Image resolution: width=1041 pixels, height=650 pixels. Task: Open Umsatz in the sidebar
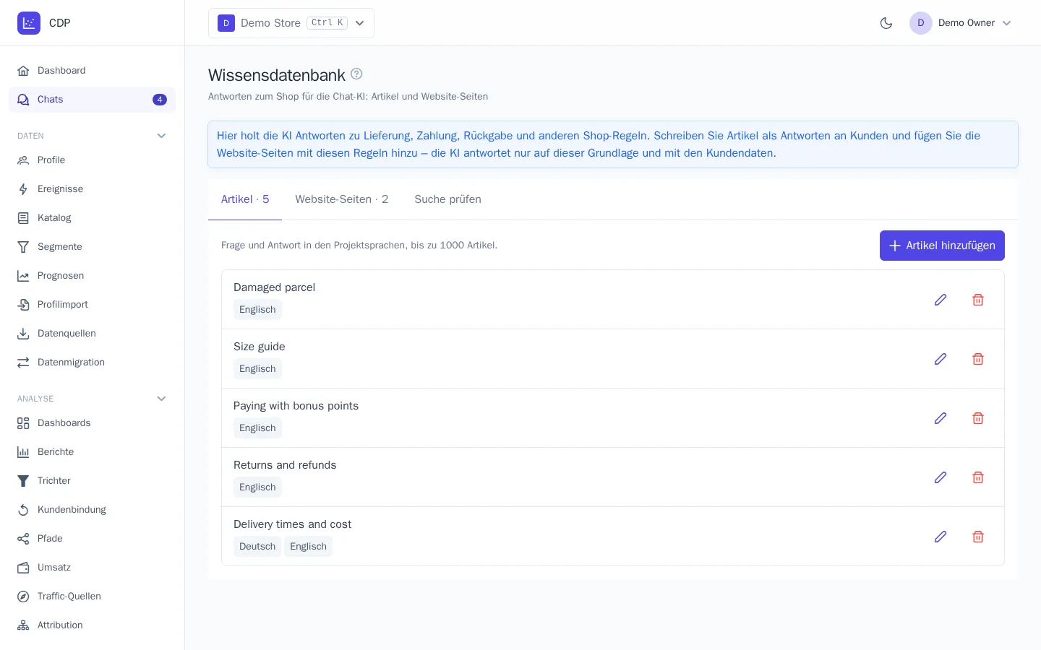pyautogui.click(x=92, y=568)
